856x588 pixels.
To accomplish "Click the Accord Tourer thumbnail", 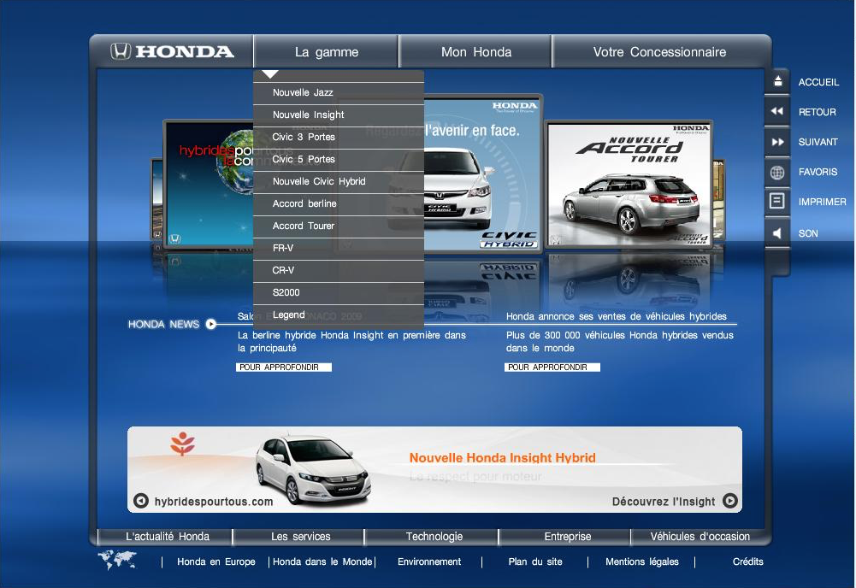I will pyautogui.click(x=629, y=185).
